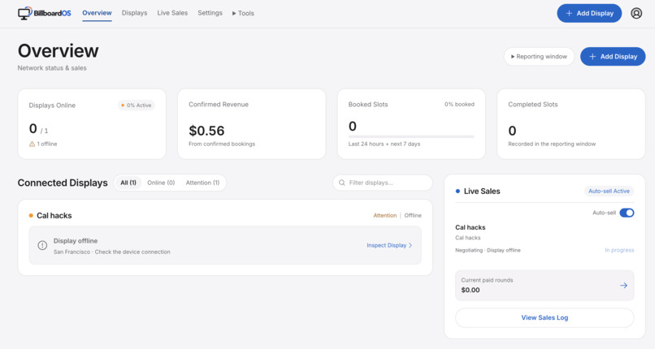The height and width of the screenshot is (349, 655).
Task: Click Add Display below the top bar
Action: [613, 56]
